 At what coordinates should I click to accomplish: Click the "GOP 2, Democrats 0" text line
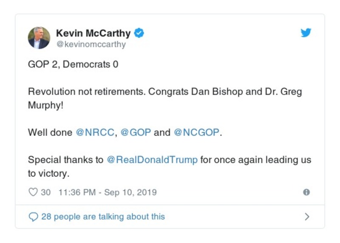pos(73,65)
